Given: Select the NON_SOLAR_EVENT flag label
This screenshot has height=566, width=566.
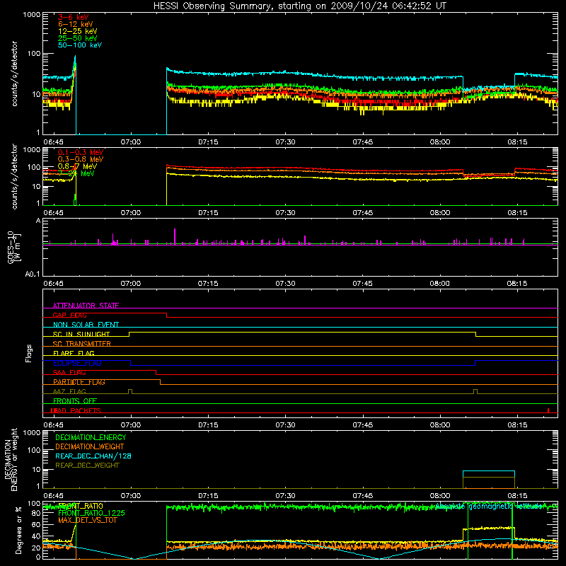Looking at the screenshot, I should (86, 325).
